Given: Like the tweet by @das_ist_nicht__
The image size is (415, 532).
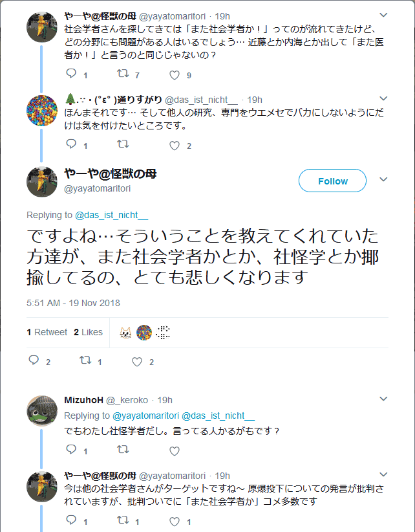Looking at the screenshot, I should (174, 145).
